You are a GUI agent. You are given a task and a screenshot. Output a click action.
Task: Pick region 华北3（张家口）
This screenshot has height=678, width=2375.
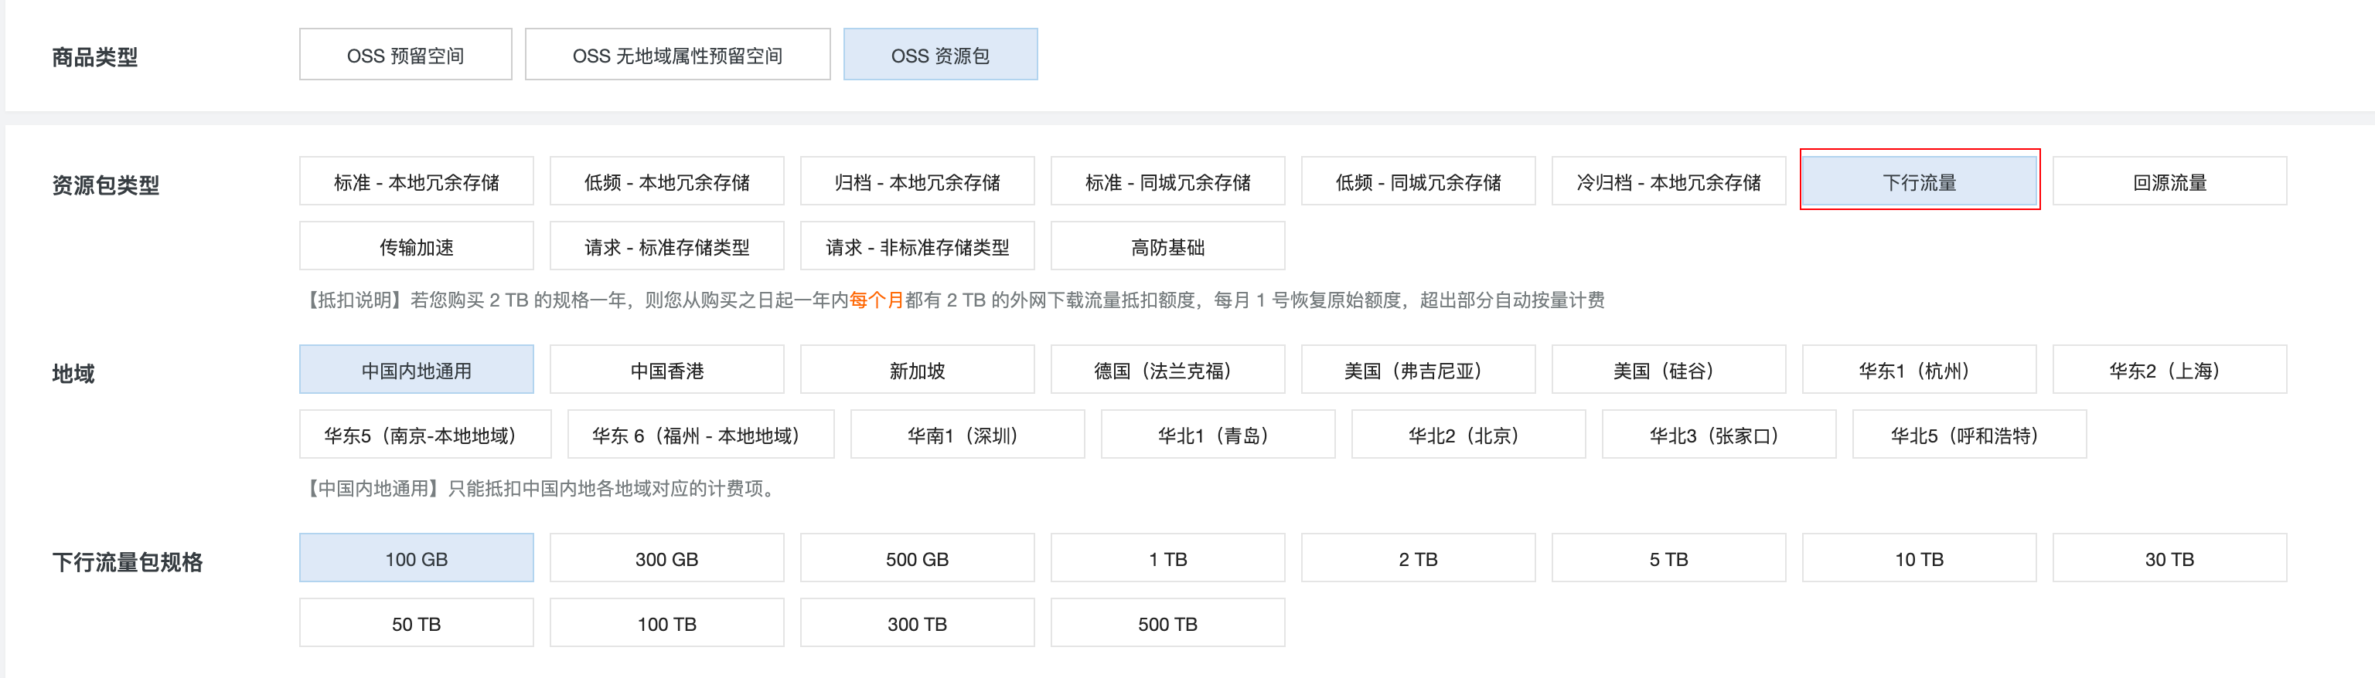(1719, 434)
